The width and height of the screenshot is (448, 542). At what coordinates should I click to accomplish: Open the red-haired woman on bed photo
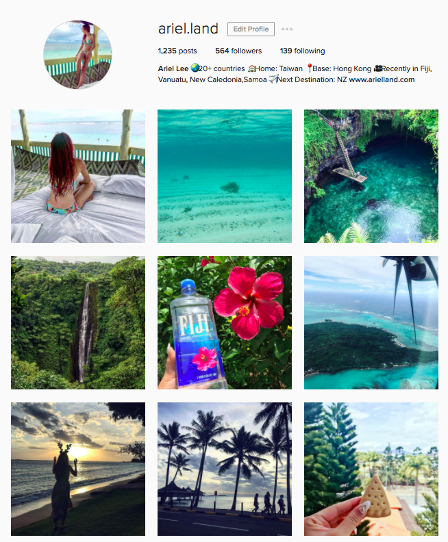[78, 177]
